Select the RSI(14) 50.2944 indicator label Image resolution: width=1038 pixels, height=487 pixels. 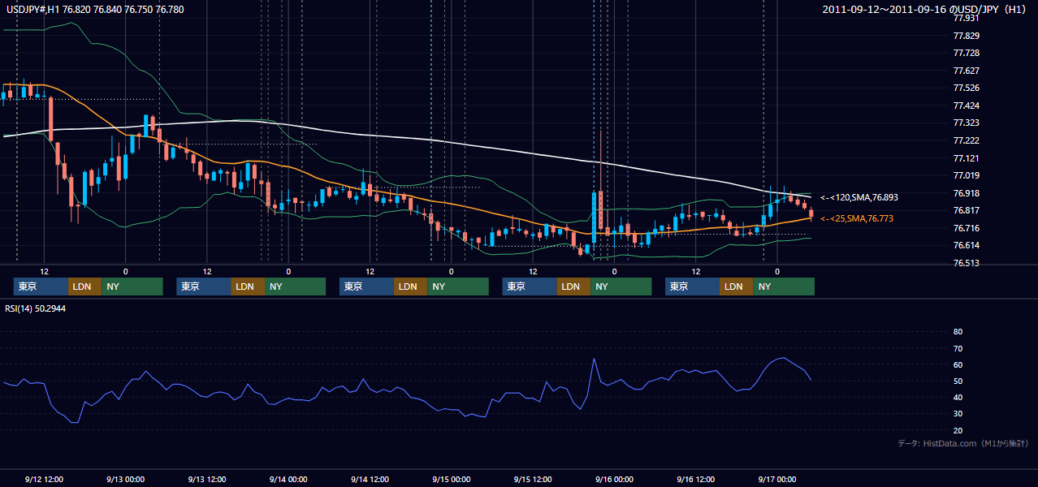[35, 308]
